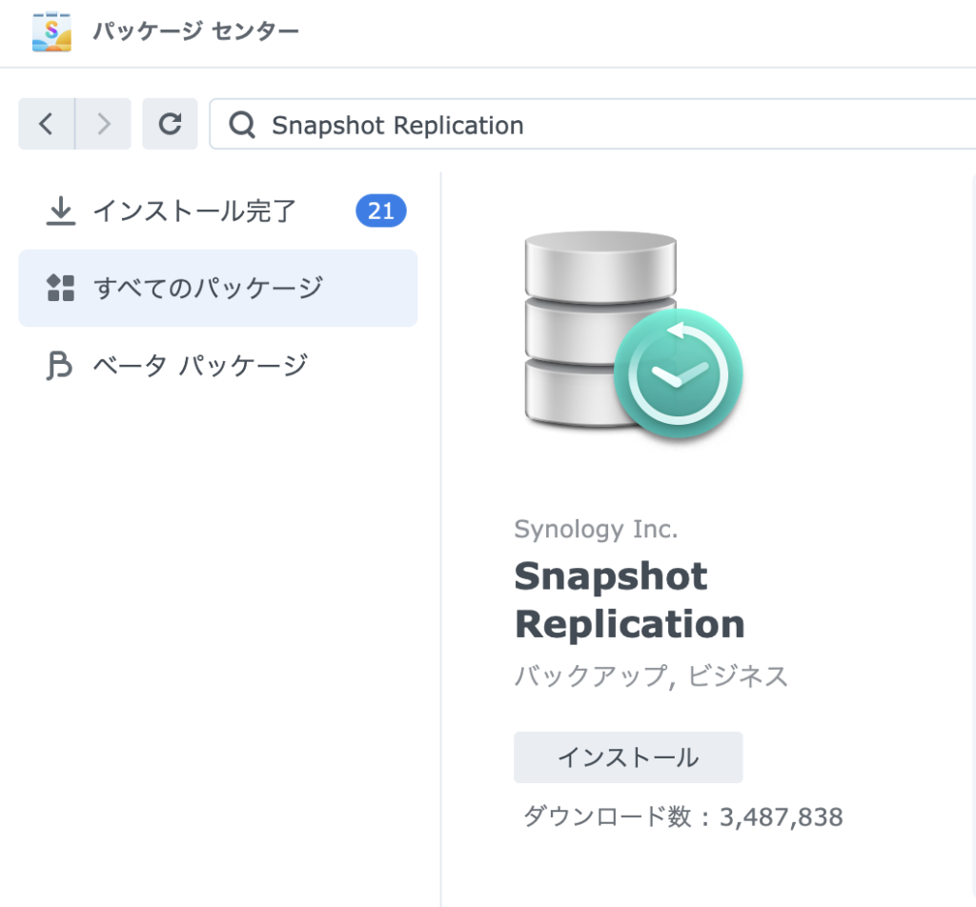Go back with the left arrow button
Image resolution: width=976 pixels, height=907 pixels.
(47, 124)
